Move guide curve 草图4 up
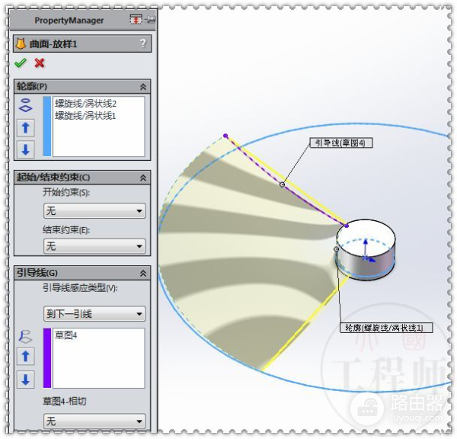457x439 pixels. coord(26,356)
